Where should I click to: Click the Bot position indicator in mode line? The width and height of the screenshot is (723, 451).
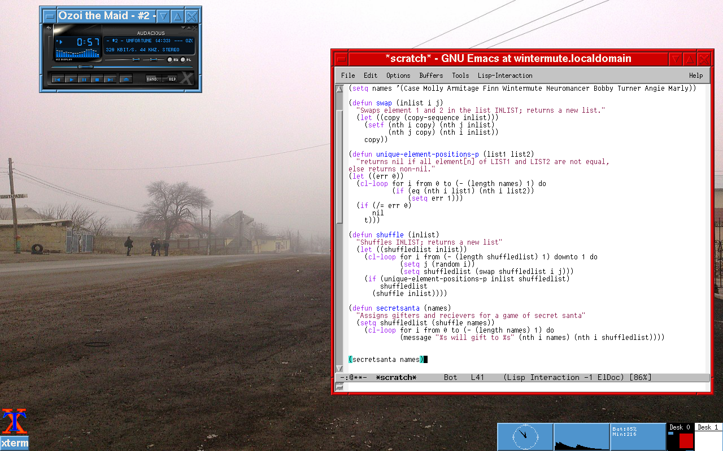(450, 377)
